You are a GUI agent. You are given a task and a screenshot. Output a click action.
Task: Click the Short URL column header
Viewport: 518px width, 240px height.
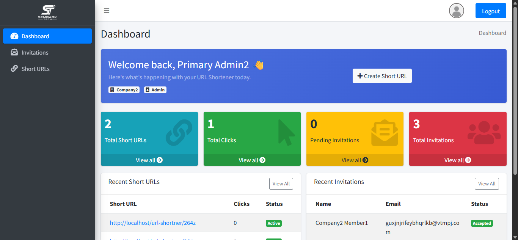tap(123, 204)
